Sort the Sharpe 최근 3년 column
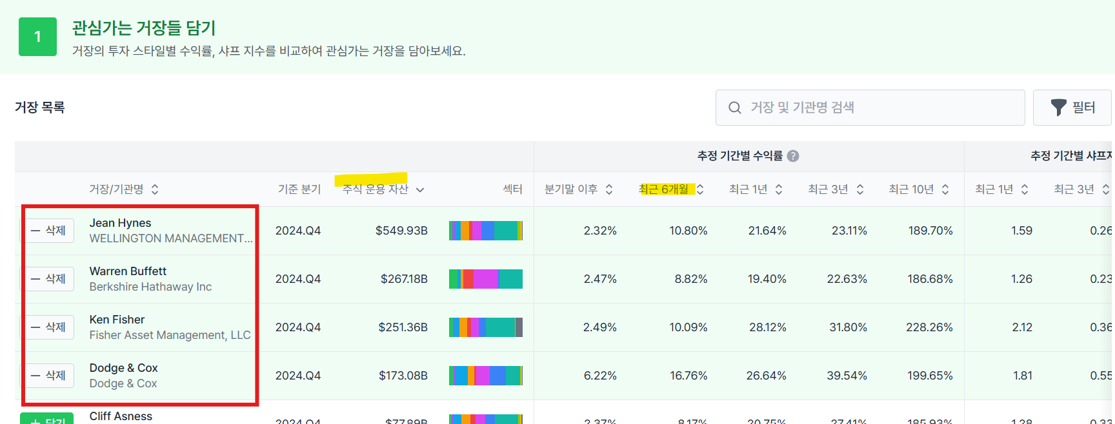This screenshot has height=424, width=1115. [x=1106, y=189]
